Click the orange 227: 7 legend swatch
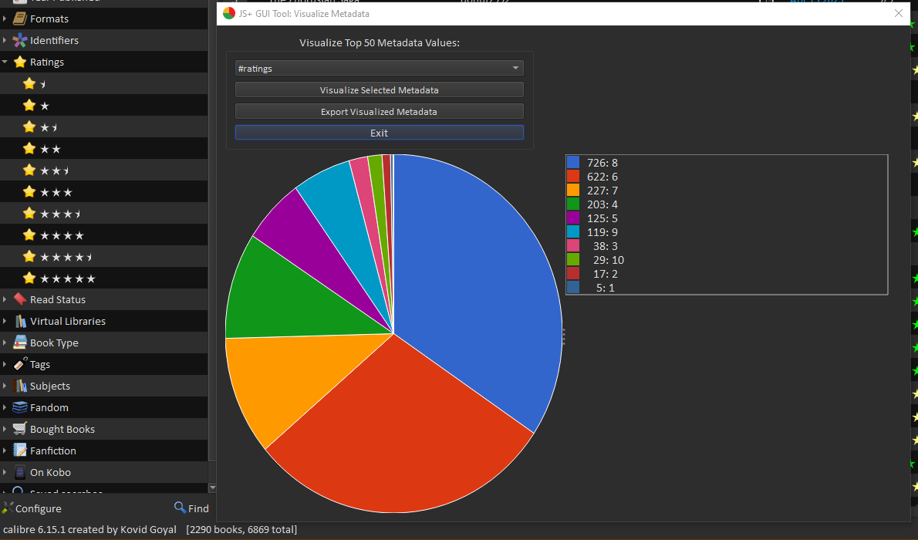The height and width of the screenshot is (540, 918). coord(573,191)
